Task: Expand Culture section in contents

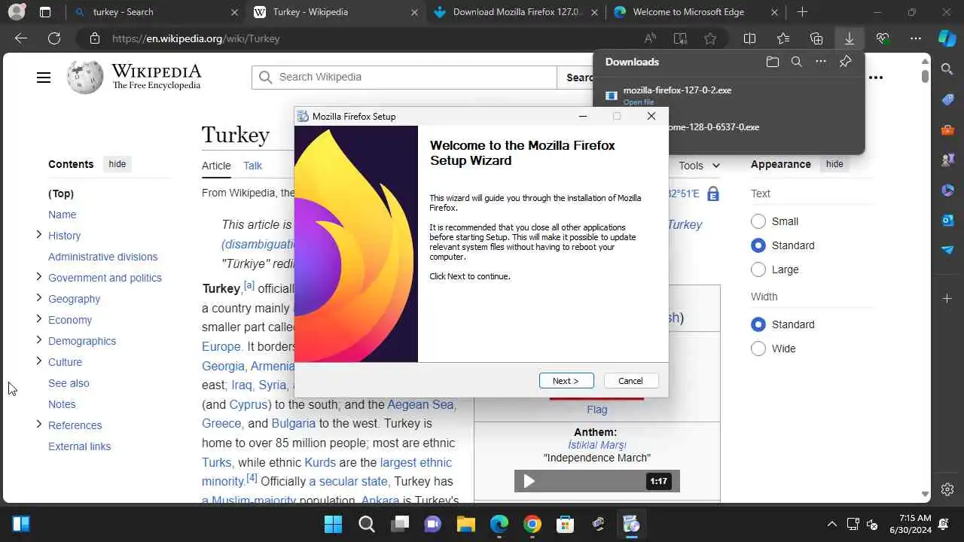Action: 38,361
